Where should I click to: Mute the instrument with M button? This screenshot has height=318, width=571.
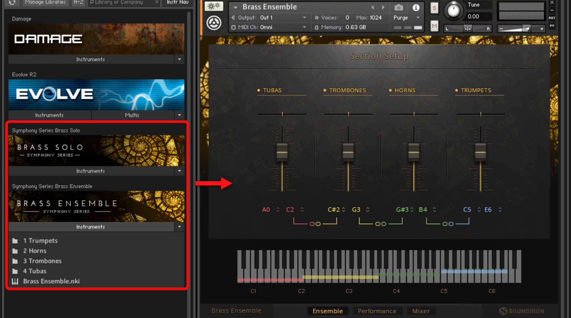(434, 26)
